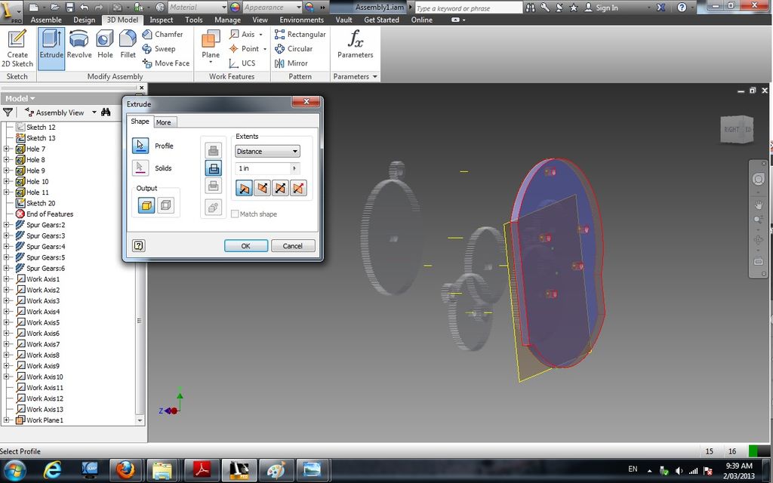Expand the Spur Gears:2 tree node
The image size is (773, 483).
point(6,225)
